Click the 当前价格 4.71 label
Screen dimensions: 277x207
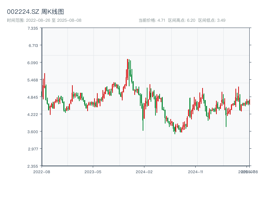152,20
